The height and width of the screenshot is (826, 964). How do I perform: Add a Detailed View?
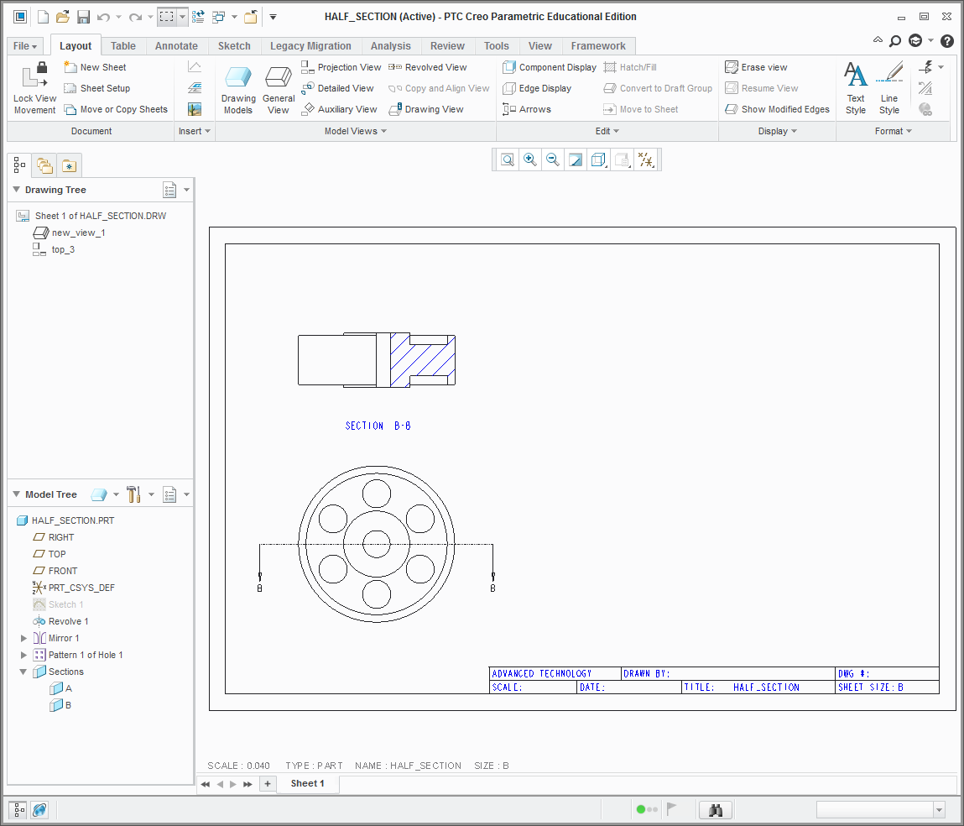tap(337, 88)
